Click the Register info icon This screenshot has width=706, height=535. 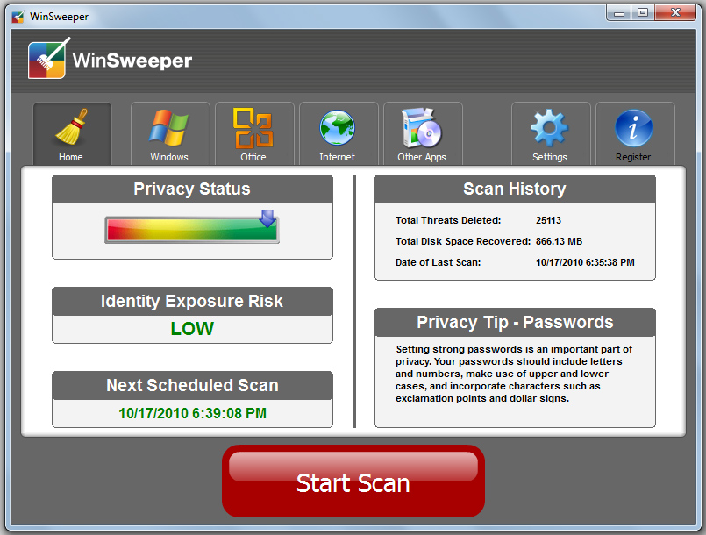coord(633,130)
